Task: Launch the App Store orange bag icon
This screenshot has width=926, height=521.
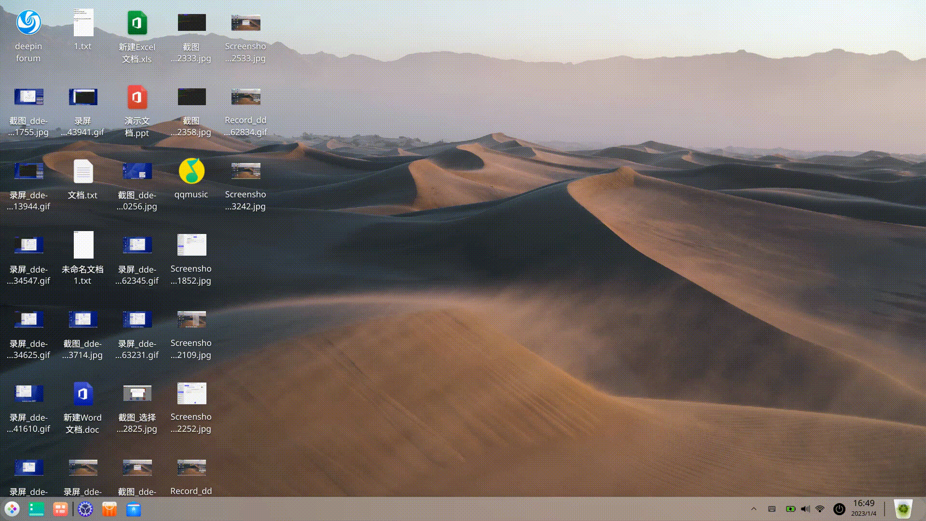Action: (109, 509)
